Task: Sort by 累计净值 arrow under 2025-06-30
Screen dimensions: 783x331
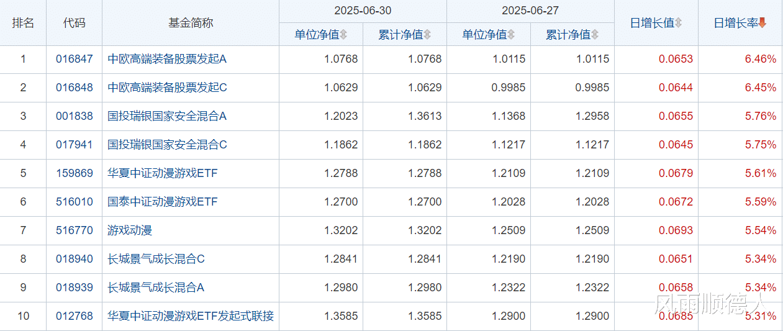Action: (x=427, y=35)
